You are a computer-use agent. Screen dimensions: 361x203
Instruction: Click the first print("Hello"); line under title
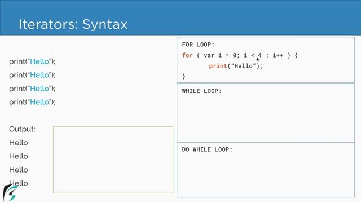[32, 61]
